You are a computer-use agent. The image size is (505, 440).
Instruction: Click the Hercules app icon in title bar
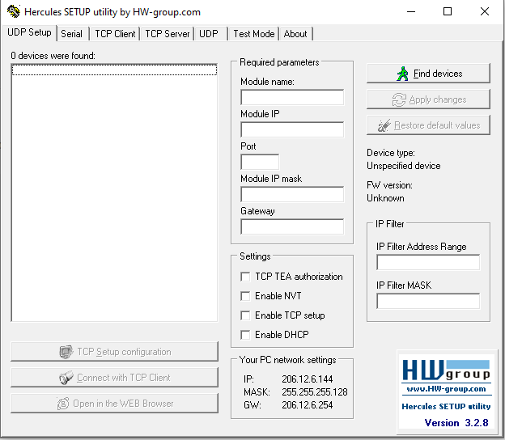click(x=14, y=11)
